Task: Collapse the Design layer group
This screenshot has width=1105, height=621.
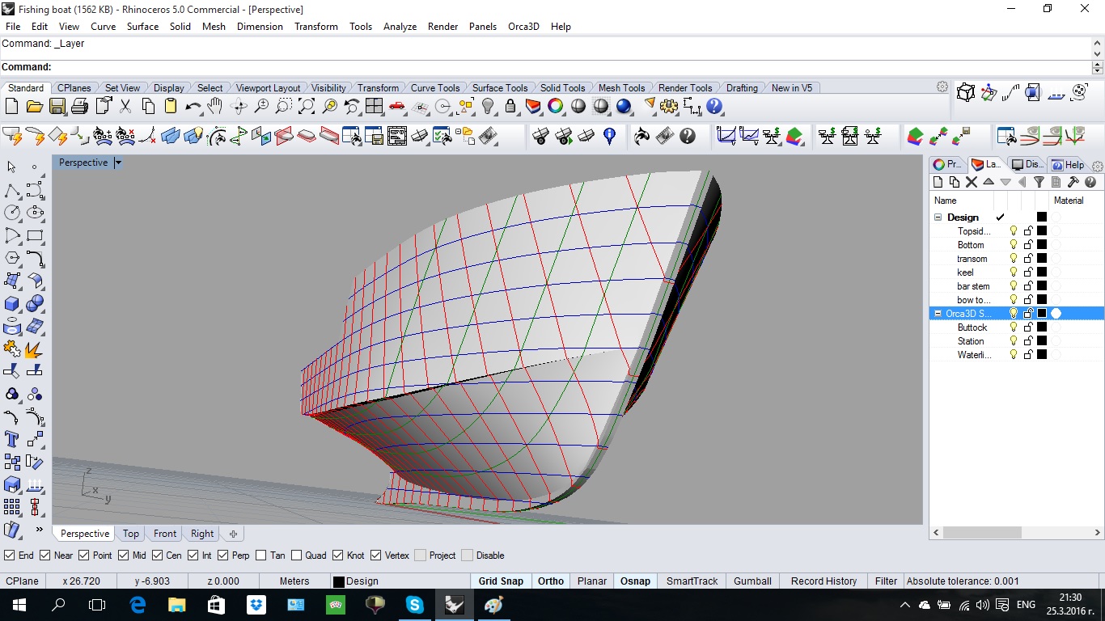Action: (x=938, y=218)
